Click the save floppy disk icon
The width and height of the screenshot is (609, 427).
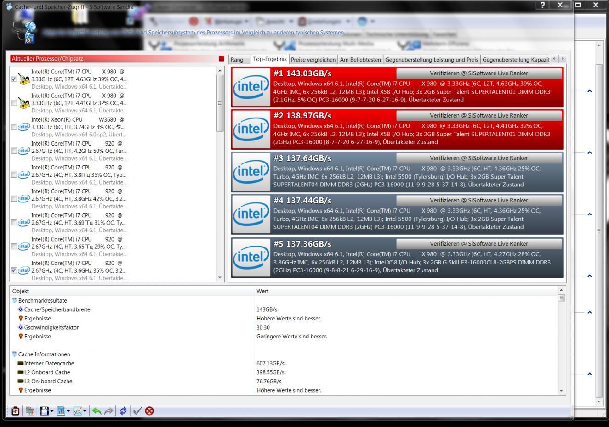[x=44, y=411]
